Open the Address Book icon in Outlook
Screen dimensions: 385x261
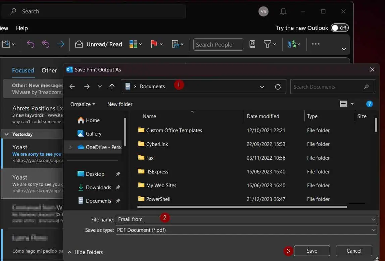(252, 44)
